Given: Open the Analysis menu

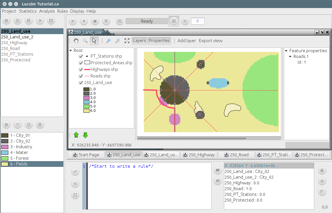Looking at the screenshot, I should pos(47,11).
